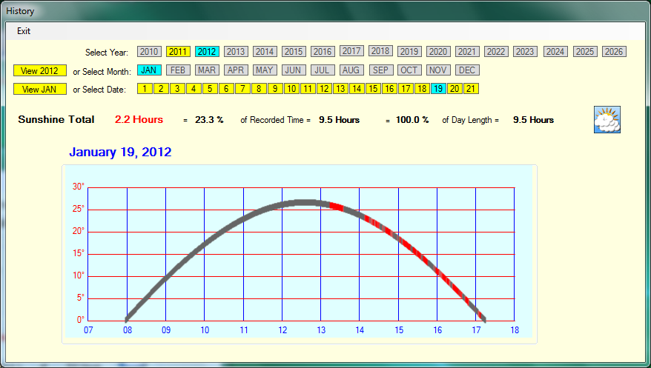This screenshot has width=651, height=368.
Task: Select date 15
Action: click(373, 89)
